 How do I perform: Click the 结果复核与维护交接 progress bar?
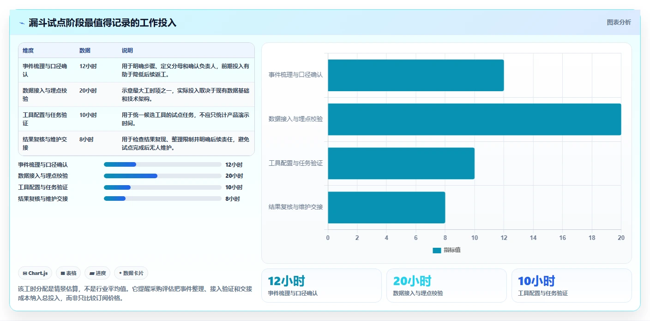[x=162, y=198]
